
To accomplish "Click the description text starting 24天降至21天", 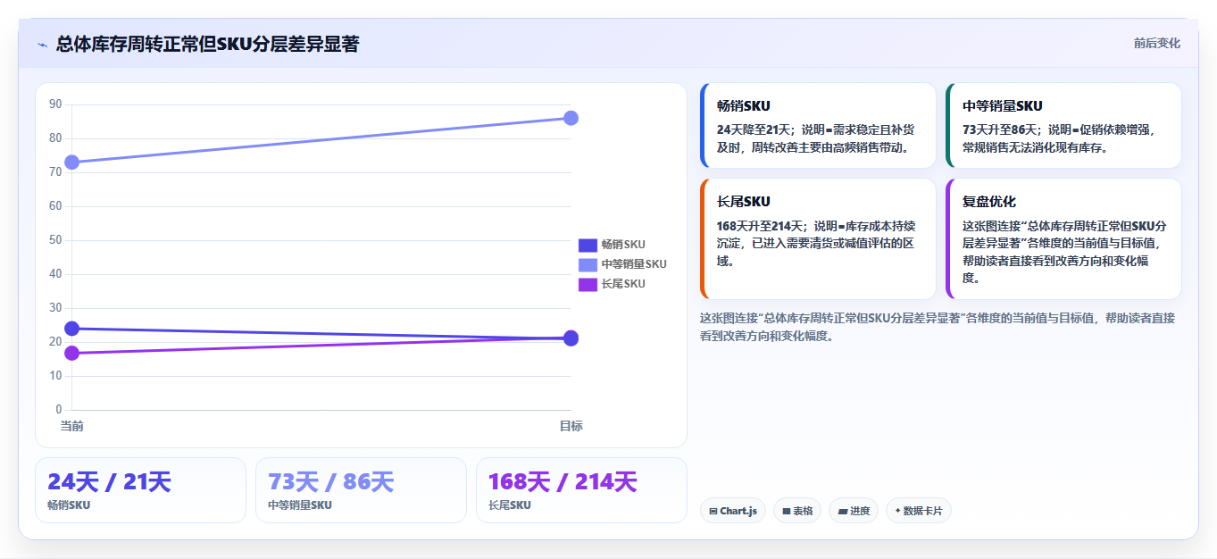I will (815, 138).
